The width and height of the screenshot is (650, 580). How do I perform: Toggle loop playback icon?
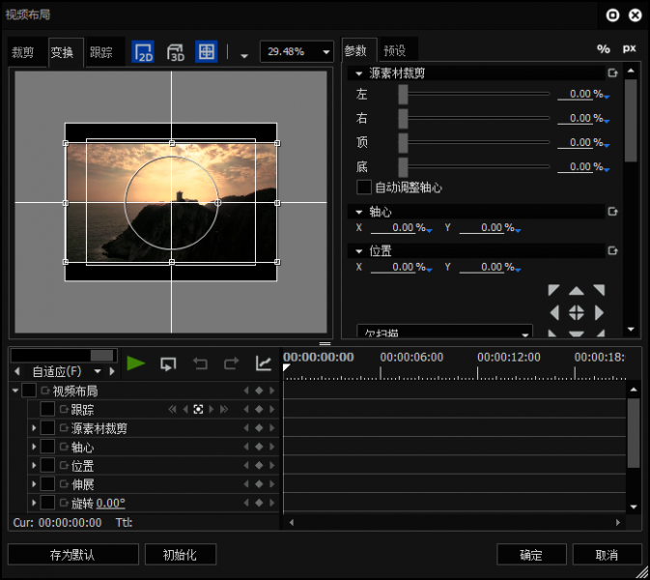168,363
